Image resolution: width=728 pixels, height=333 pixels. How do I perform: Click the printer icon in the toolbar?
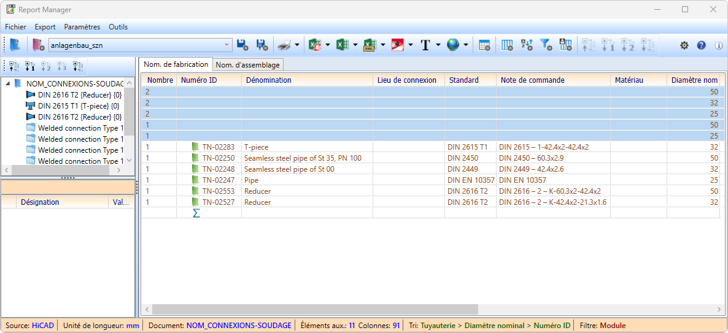click(x=284, y=45)
